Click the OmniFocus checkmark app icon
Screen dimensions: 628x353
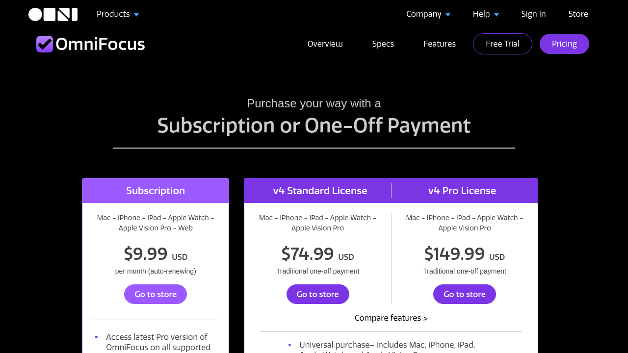point(45,44)
